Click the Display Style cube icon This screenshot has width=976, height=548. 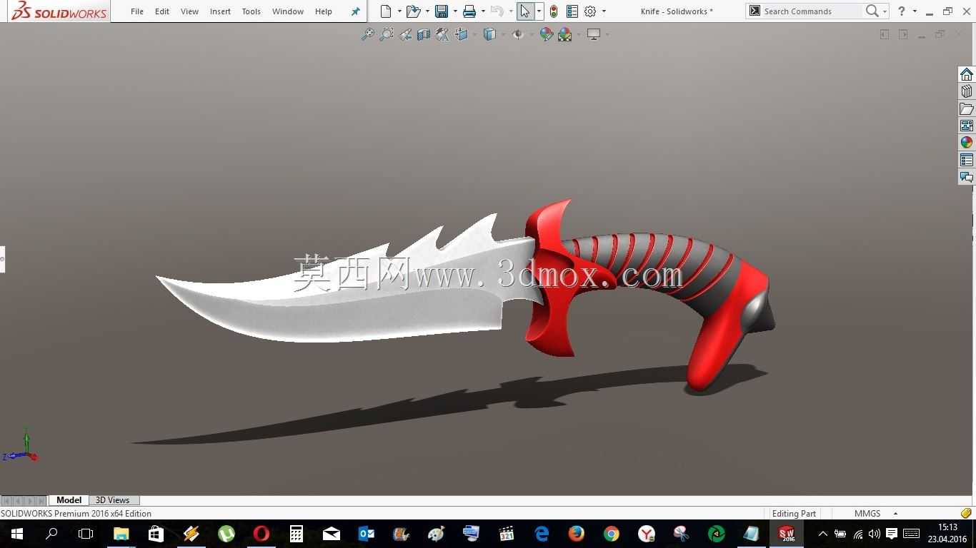[489, 34]
